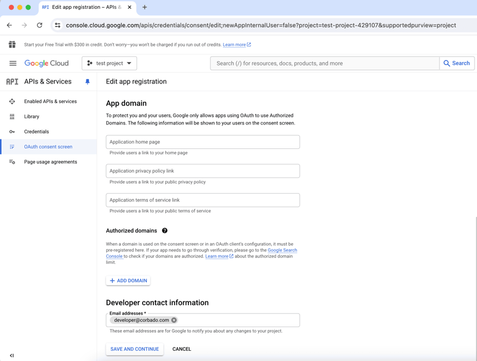This screenshot has height=361, width=477.
Task: Unpin APIs & Services with the pin icon
Action: (x=87, y=82)
